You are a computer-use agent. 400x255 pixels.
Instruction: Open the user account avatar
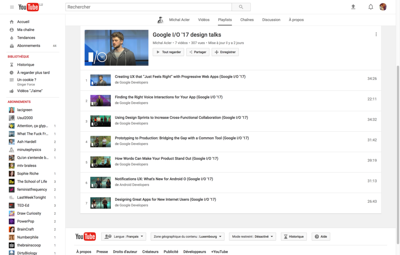click(x=383, y=7)
